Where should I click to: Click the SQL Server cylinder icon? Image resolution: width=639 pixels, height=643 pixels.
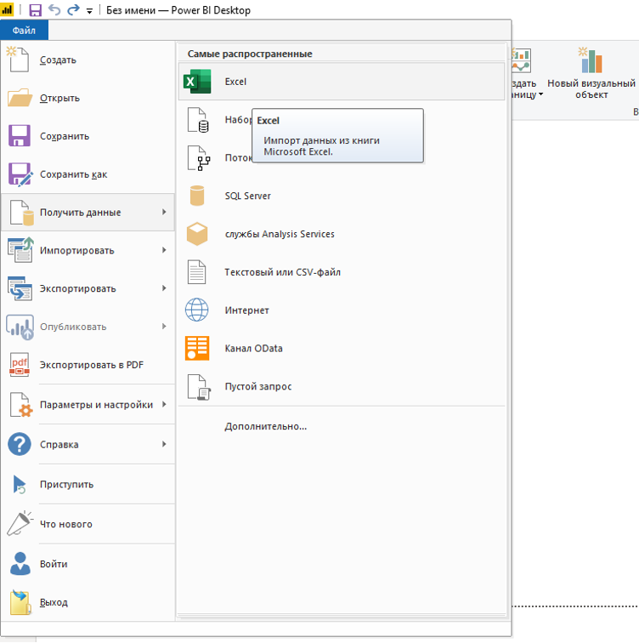pyautogui.click(x=197, y=196)
